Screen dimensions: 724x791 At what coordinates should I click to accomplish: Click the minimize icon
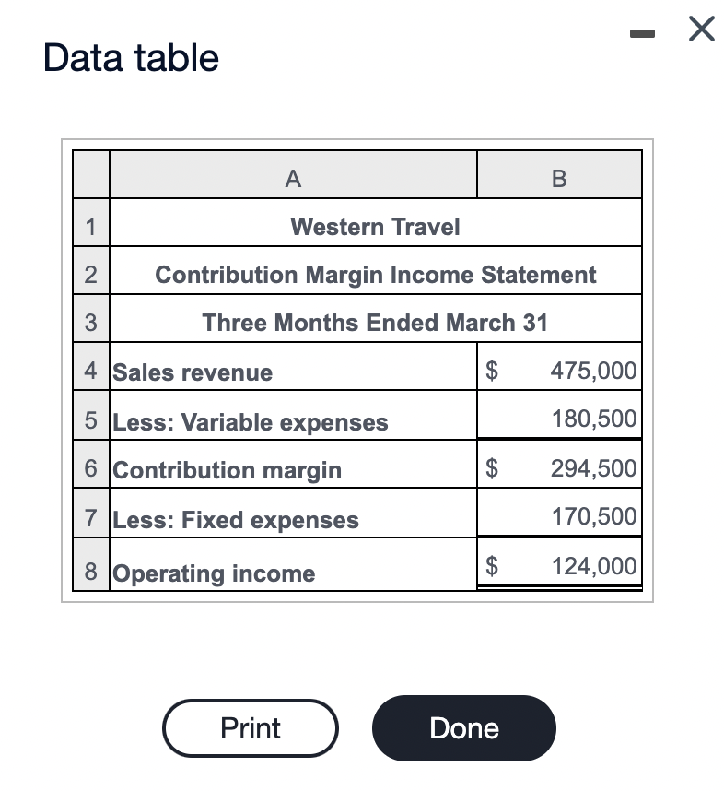point(642,32)
